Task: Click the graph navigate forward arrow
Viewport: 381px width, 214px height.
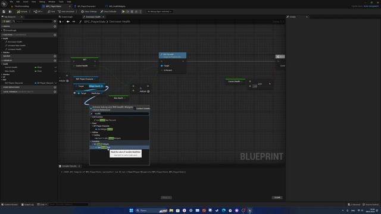Action: [x=73, y=21]
